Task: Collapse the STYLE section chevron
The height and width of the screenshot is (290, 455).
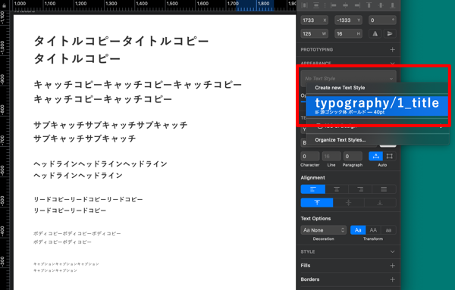Action: click(392, 251)
